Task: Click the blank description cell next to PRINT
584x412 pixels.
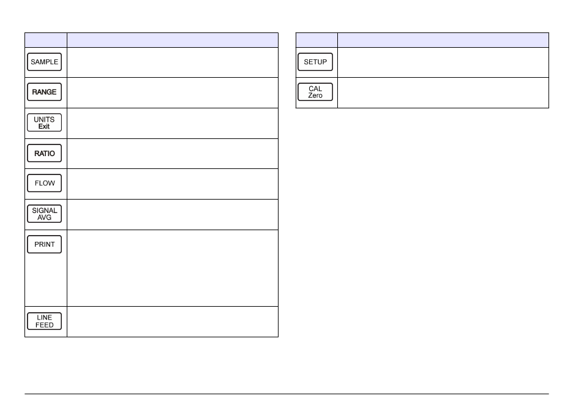Action: tap(173, 268)
